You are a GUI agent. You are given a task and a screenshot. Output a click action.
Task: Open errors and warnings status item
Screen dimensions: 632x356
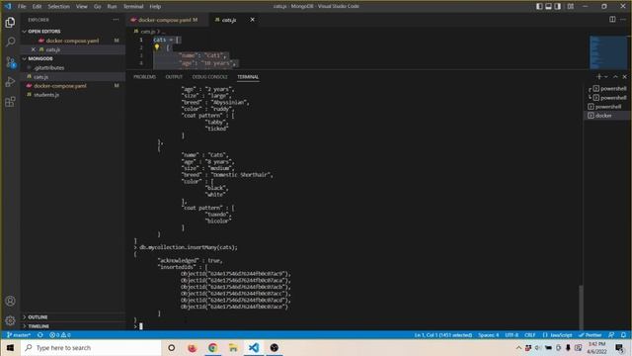coord(60,335)
